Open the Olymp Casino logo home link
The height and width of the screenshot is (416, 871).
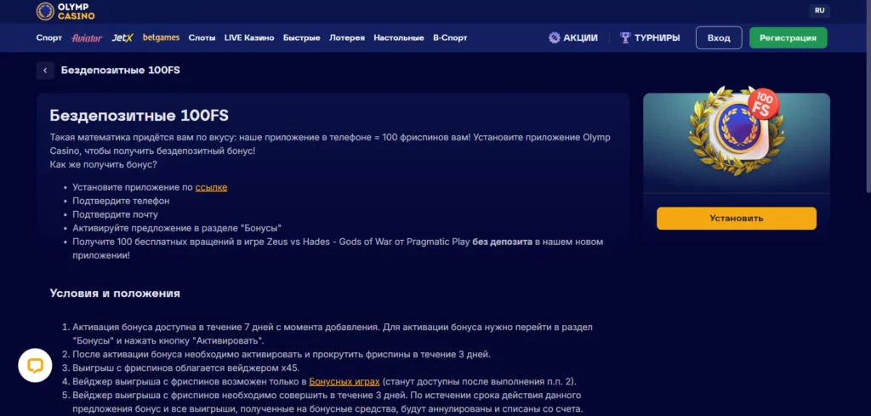[x=65, y=11]
